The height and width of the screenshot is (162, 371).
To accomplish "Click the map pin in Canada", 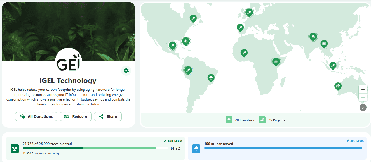I will pyautogui.click(x=193, y=18).
